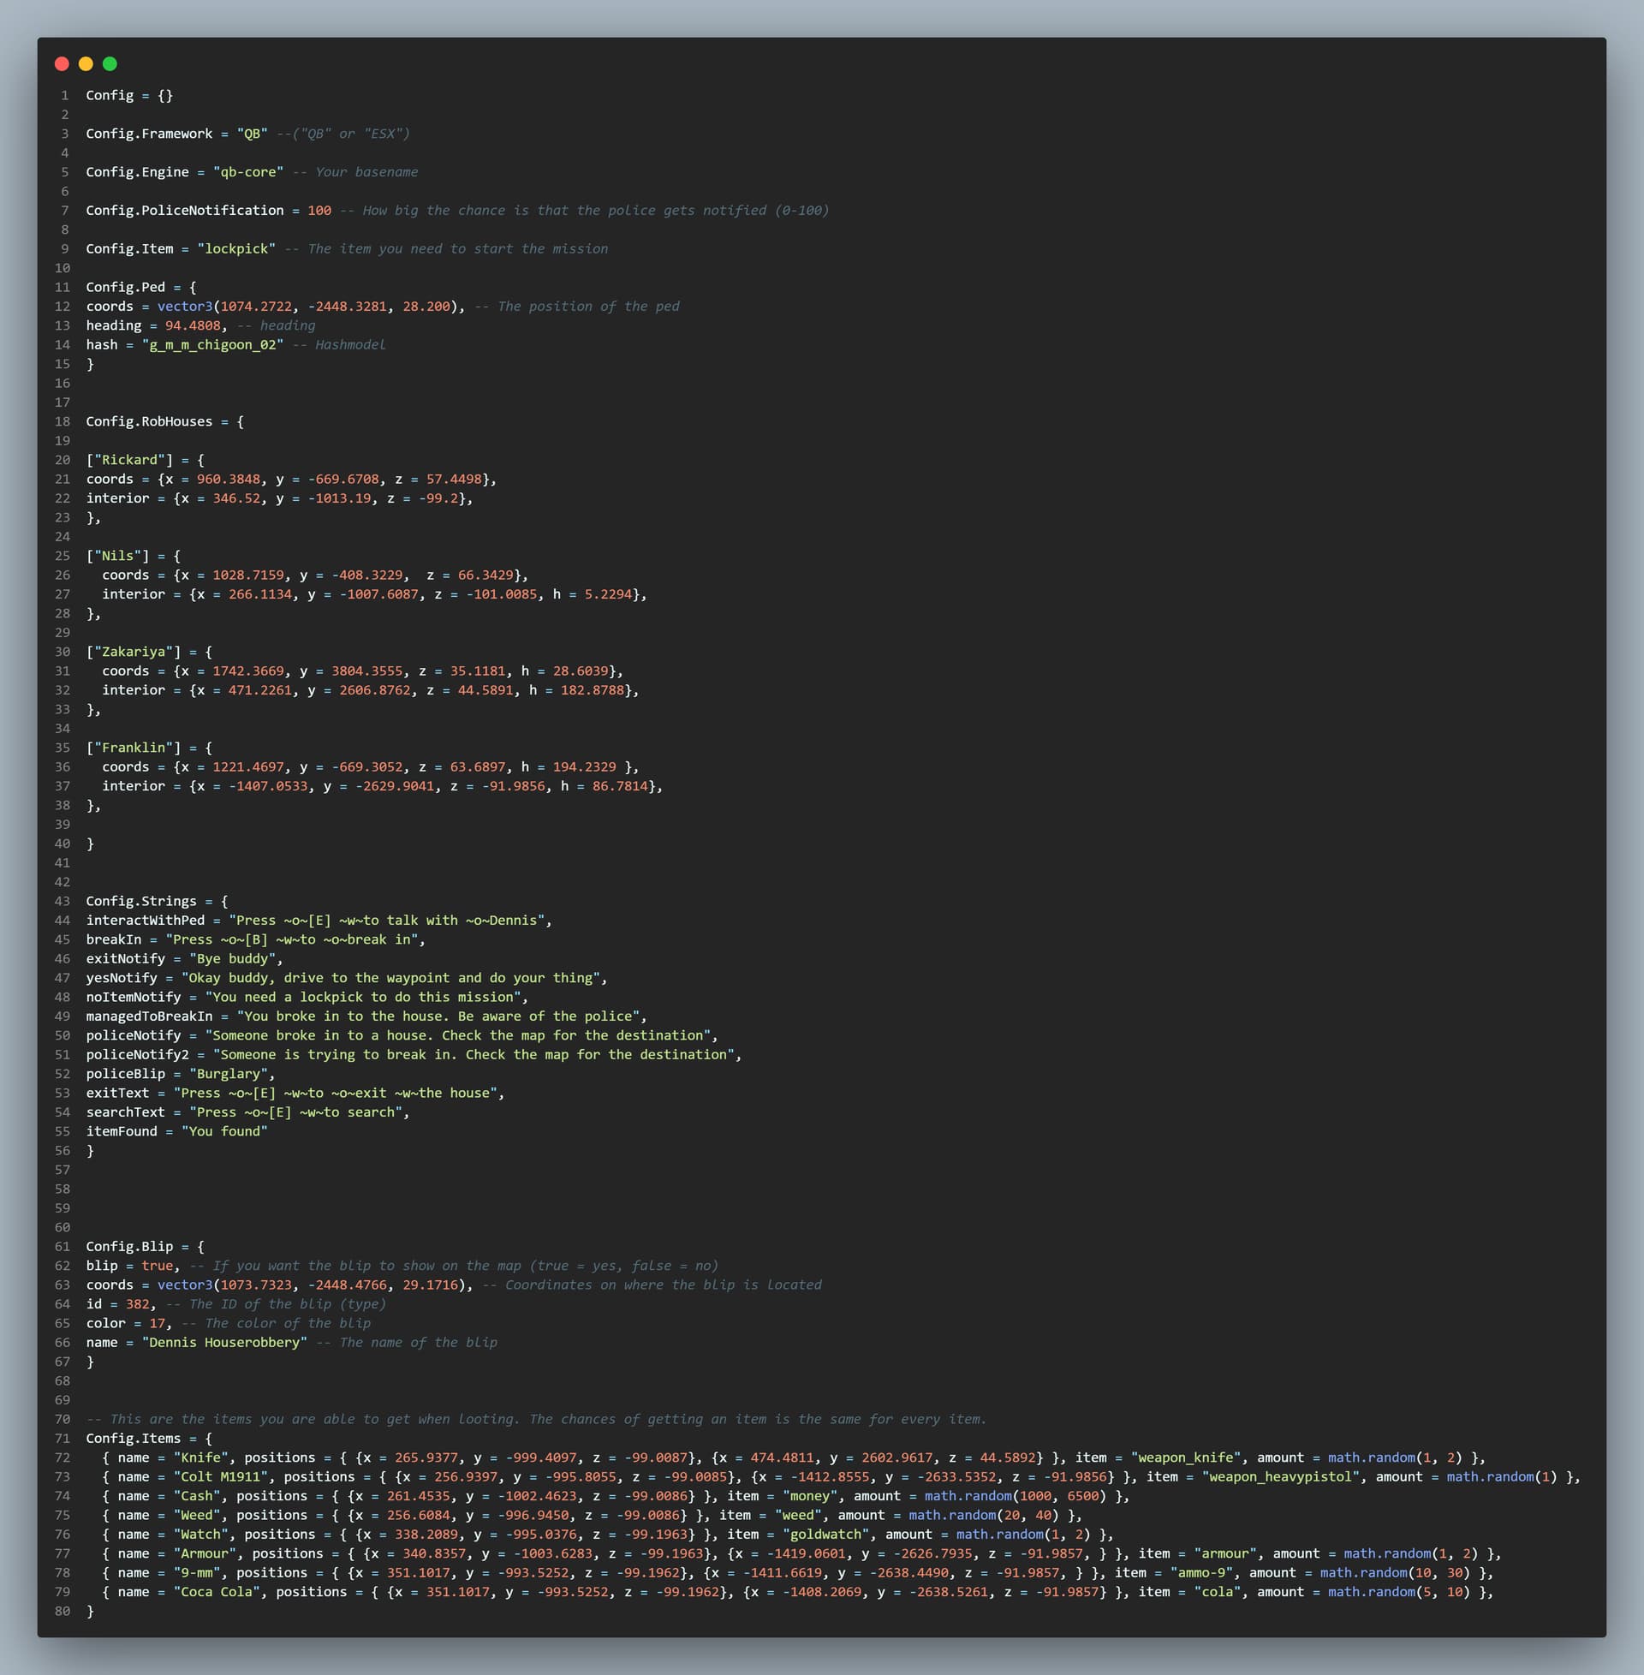This screenshot has width=1644, height=1675.
Task: Click the "Nils" table entry
Action: (x=118, y=555)
